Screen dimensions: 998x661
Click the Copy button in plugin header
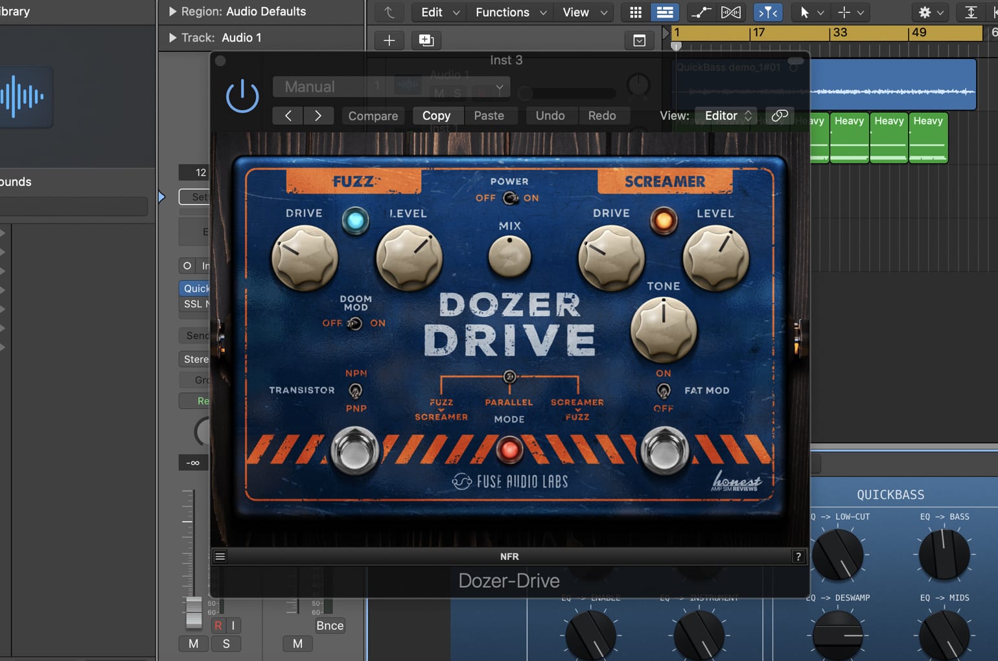coord(436,115)
